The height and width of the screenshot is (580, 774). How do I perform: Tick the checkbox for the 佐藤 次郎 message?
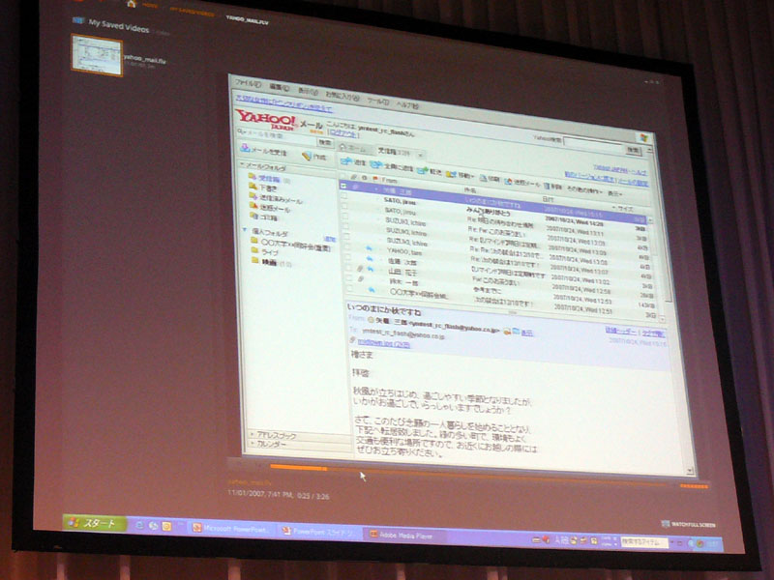click(x=348, y=257)
